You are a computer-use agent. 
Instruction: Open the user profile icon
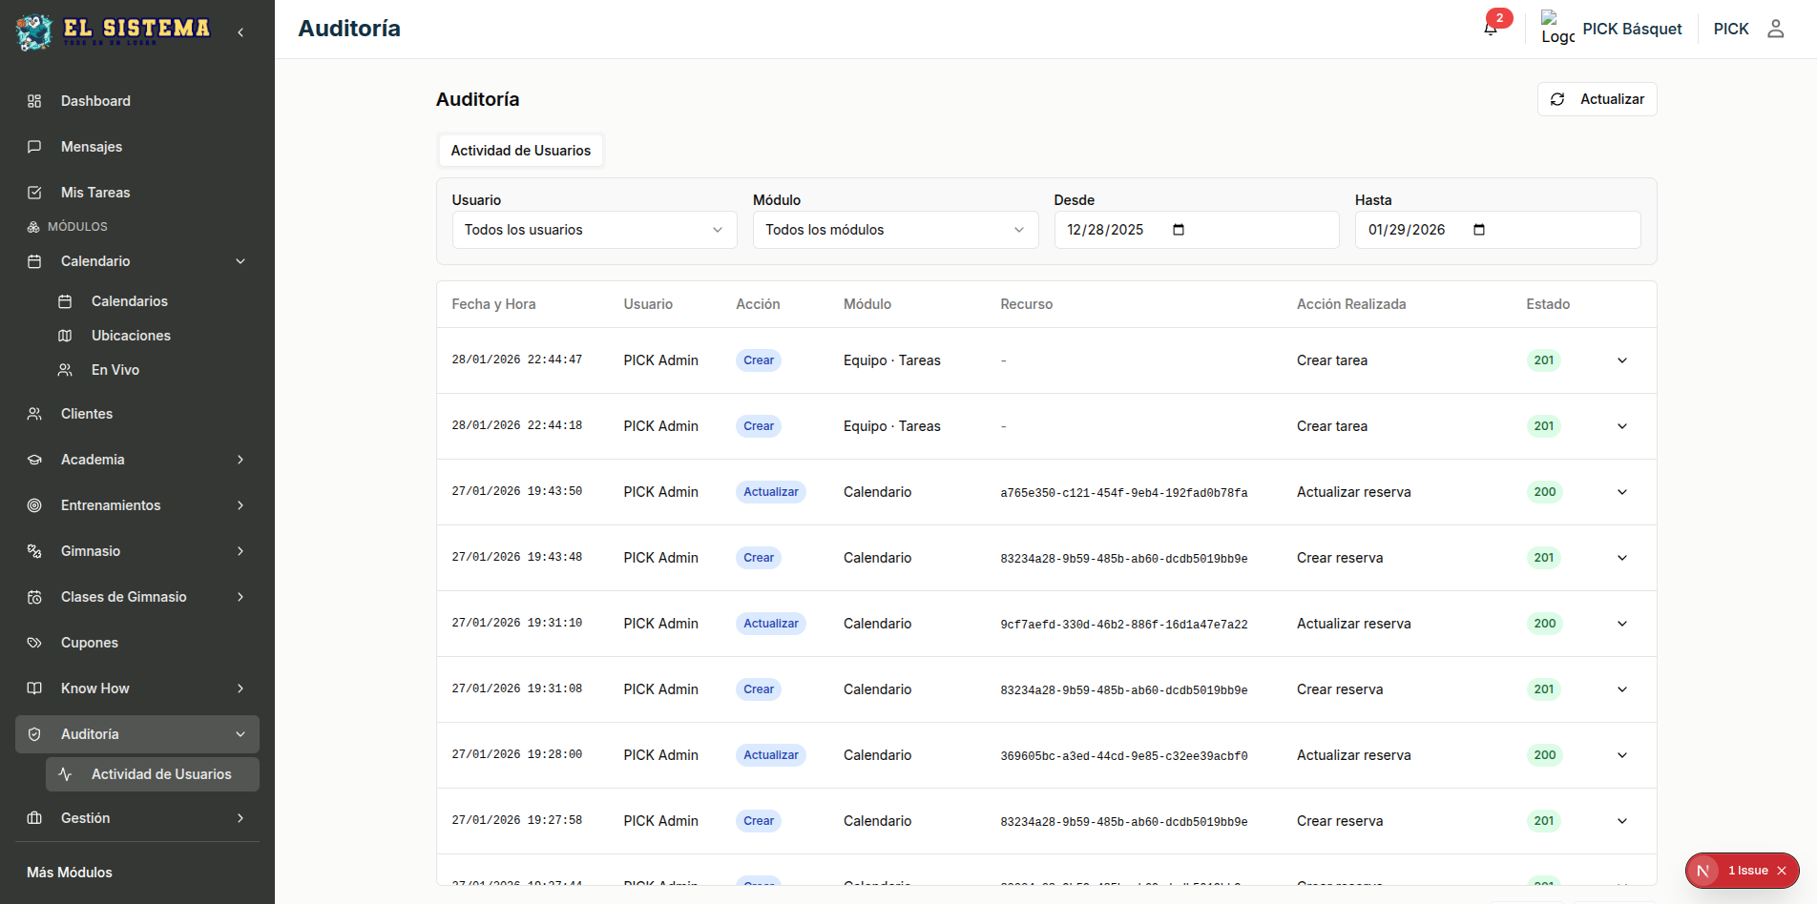(1775, 29)
